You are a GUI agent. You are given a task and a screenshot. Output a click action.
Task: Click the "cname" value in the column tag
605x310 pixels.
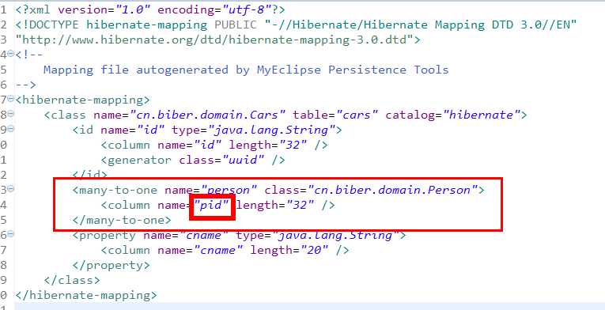point(218,250)
